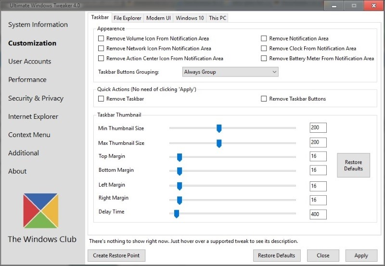Image resolution: width=385 pixels, height=266 pixels.
Task: Go to Additional section
Action: pyautogui.click(x=24, y=153)
